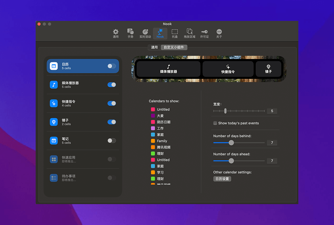Open the 通用 settings via the gear icon
334x225 pixels.
(x=116, y=32)
